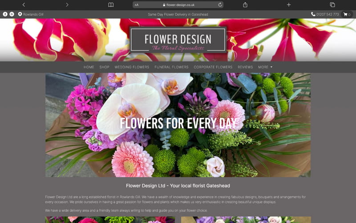This screenshot has width=356, height=223.
Task: Click the location pin icon
Action: 20,14
